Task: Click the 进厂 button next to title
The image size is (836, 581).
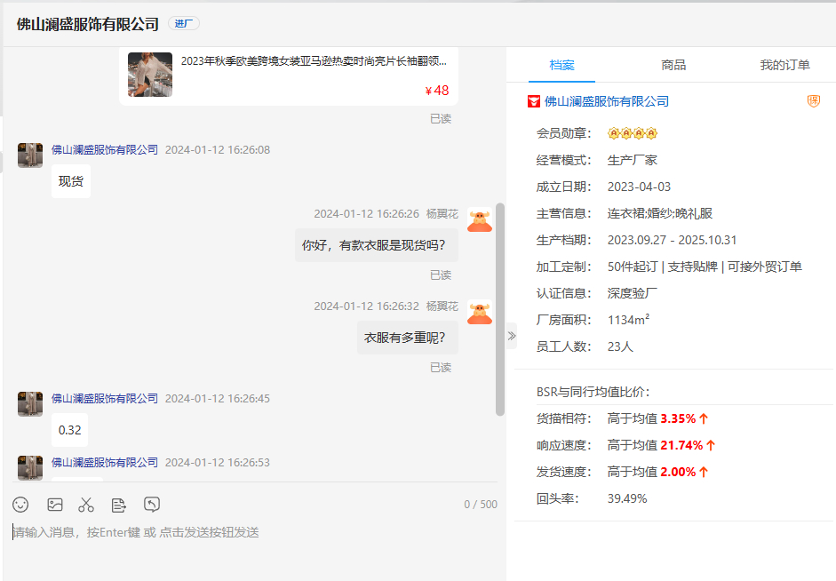Action: pyautogui.click(x=183, y=23)
